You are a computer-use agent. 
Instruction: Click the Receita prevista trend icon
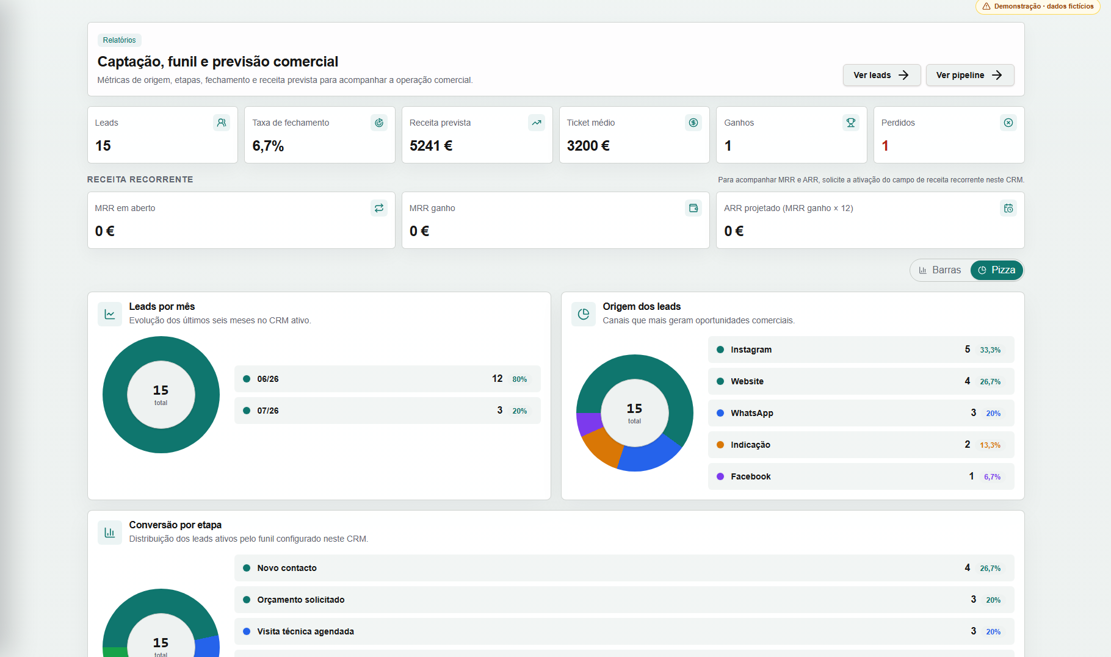point(537,123)
